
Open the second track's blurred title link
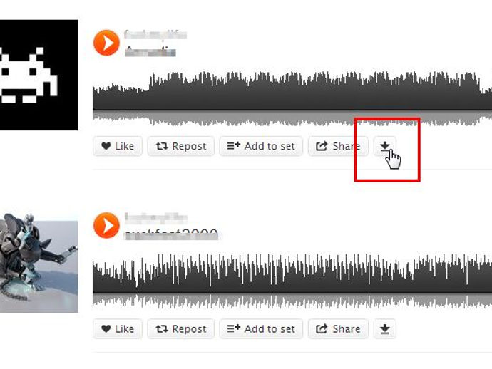click(171, 234)
